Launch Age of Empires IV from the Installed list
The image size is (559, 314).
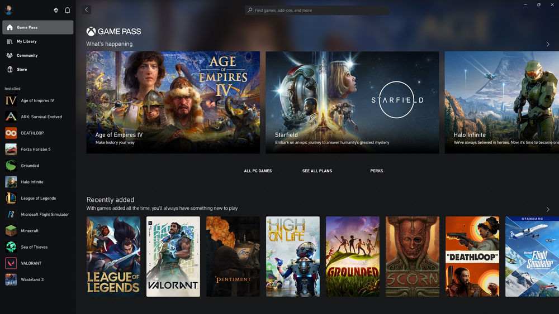click(x=37, y=101)
